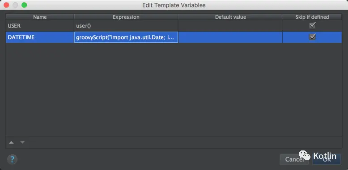Select the user() expression cell

point(126,26)
